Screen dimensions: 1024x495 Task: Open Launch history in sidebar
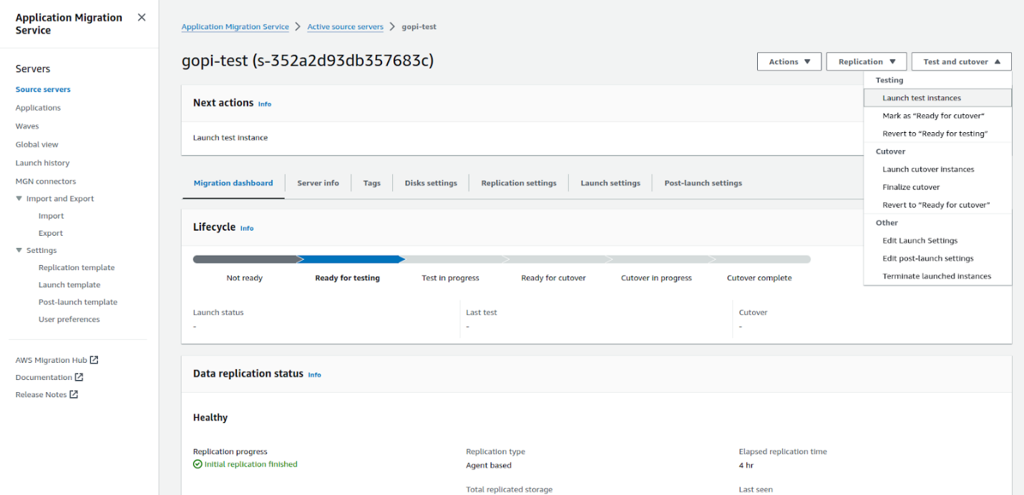click(43, 163)
